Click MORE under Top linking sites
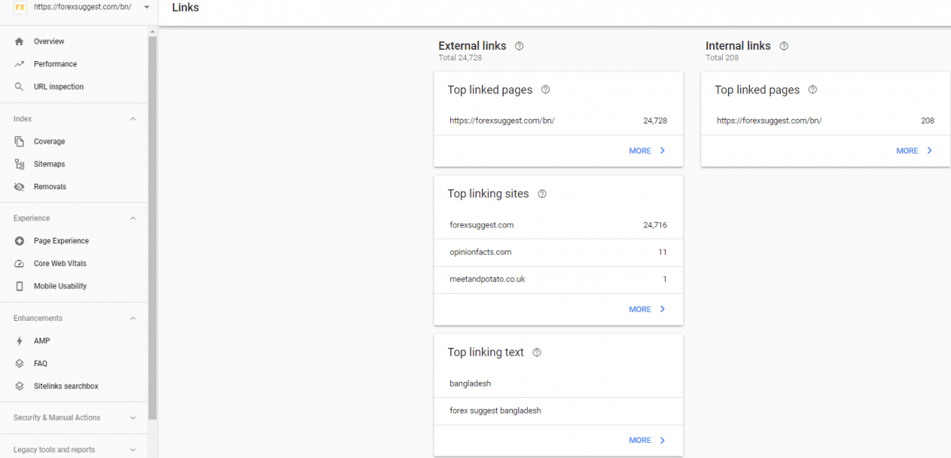 coord(647,309)
